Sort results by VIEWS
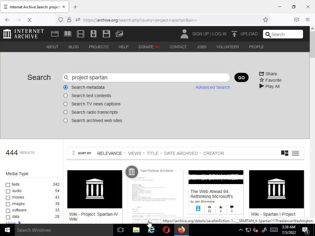 point(134,153)
